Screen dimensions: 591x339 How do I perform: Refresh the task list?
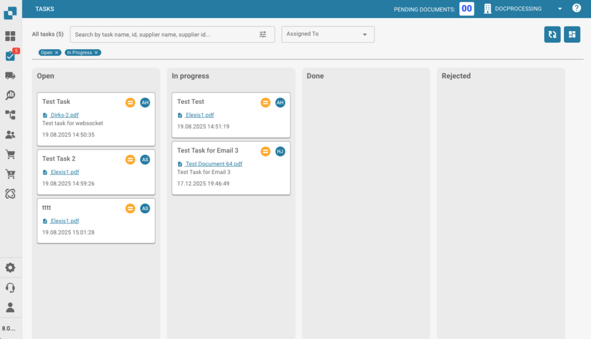coord(552,35)
